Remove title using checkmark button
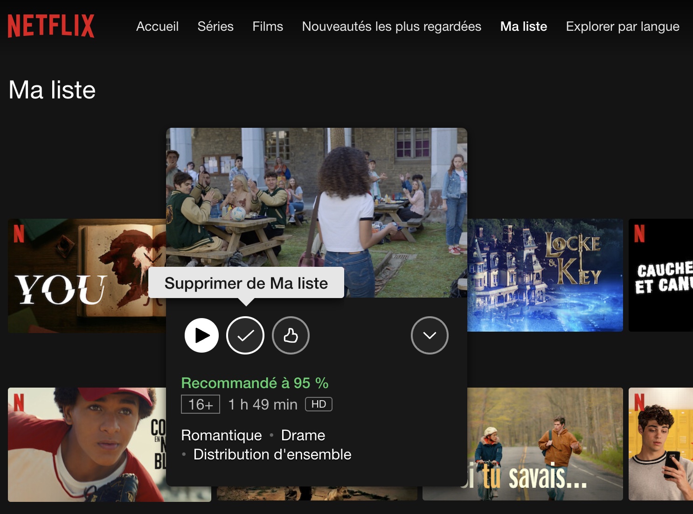This screenshot has width=693, height=514. click(x=245, y=335)
